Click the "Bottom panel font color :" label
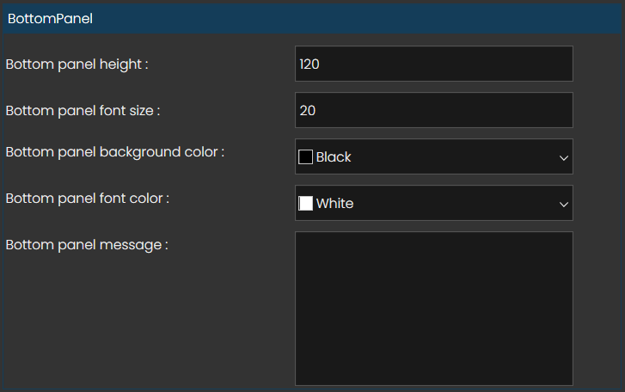Screen dimensions: 625x392 tap(87, 199)
